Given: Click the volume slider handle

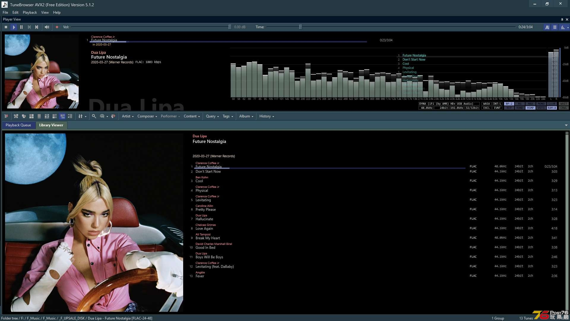Looking at the screenshot, I should [x=230, y=27].
